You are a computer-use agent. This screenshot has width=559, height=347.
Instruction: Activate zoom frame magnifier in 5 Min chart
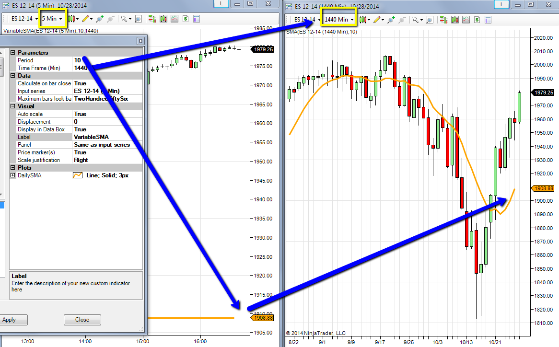[139, 19]
